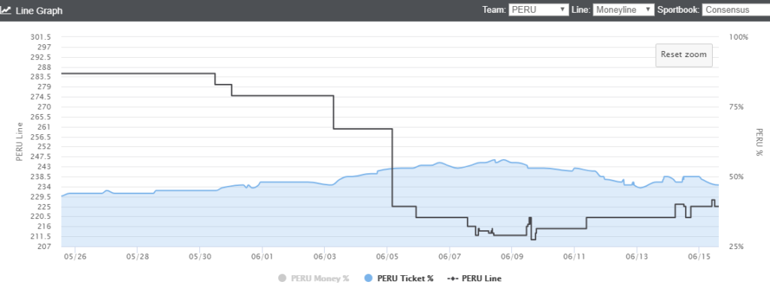Click the 06/15 date label on x-axis
This screenshot has height=288, width=770.
point(700,256)
